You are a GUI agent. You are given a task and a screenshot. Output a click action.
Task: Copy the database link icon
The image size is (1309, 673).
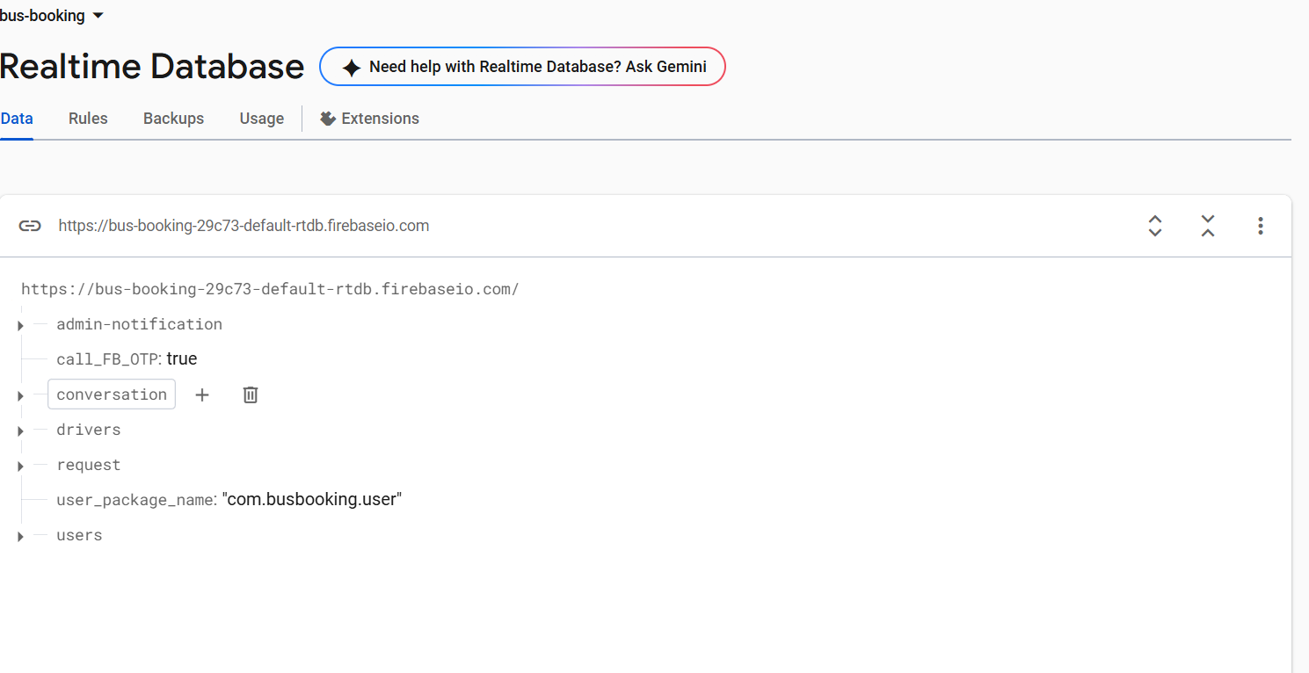pos(30,226)
